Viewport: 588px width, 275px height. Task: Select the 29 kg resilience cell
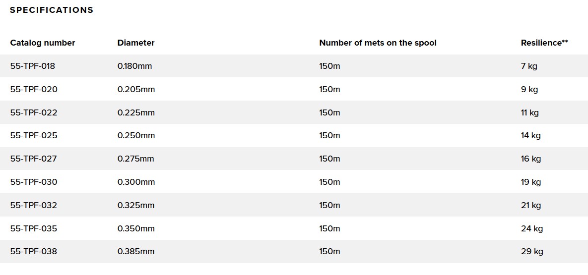pyautogui.click(x=532, y=251)
